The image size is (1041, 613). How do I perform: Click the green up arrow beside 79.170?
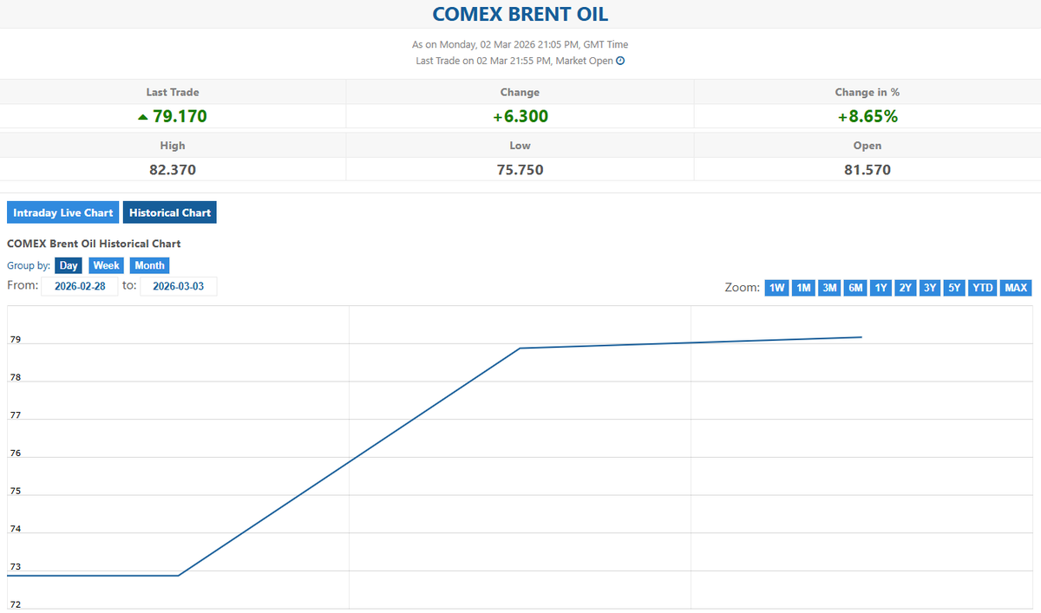pyautogui.click(x=143, y=117)
